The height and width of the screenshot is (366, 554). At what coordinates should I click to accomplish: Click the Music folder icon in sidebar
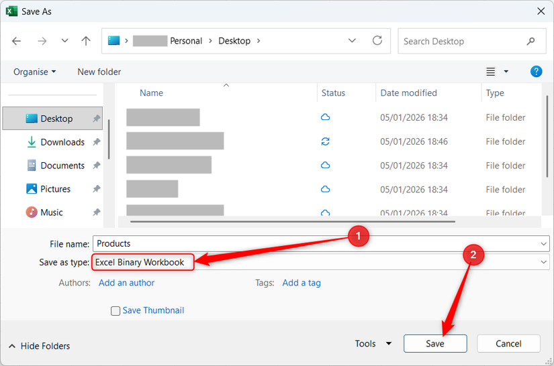32,212
